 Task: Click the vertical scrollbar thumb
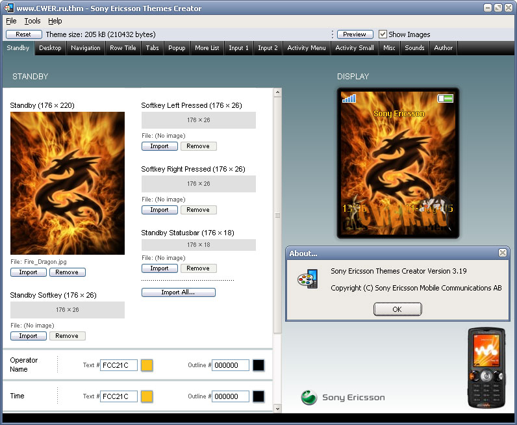277,215
